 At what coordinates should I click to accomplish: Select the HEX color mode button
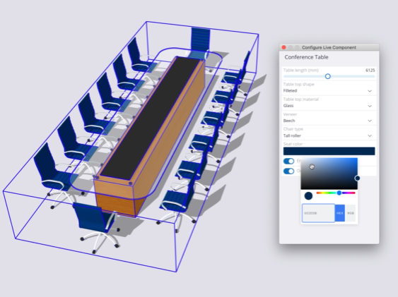click(340, 213)
